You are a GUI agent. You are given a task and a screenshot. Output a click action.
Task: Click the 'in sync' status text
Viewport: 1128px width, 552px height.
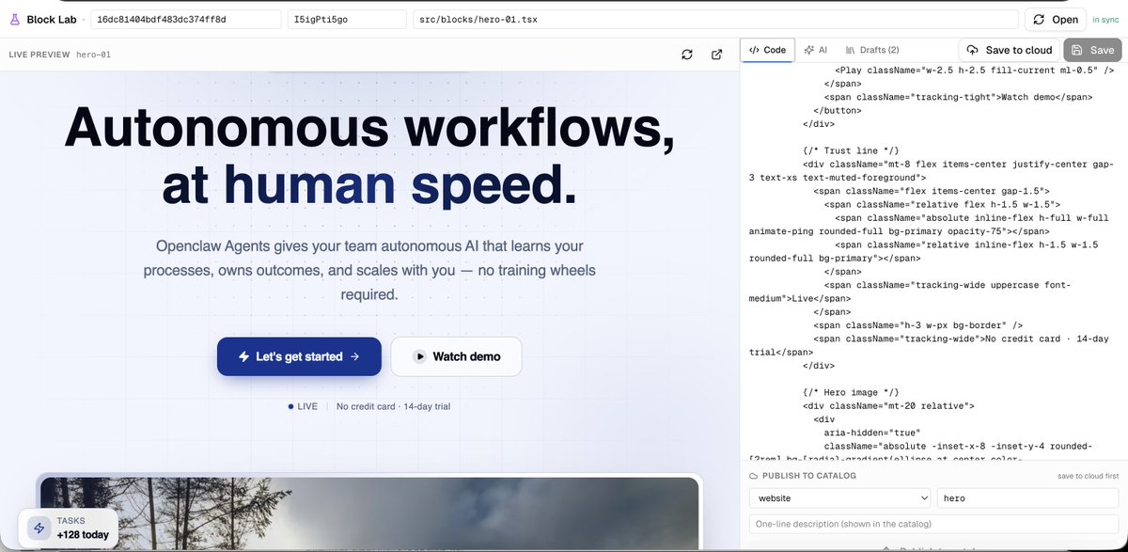1106,19
